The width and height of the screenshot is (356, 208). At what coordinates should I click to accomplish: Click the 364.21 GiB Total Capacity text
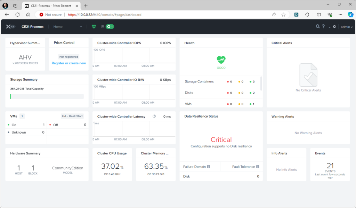point(27,89)
